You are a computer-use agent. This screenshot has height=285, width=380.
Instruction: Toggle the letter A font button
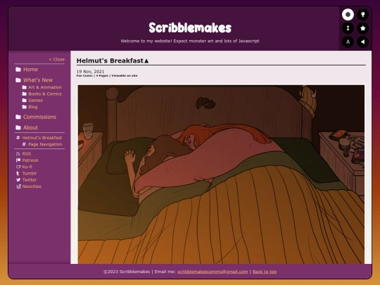tap(348, 42)
